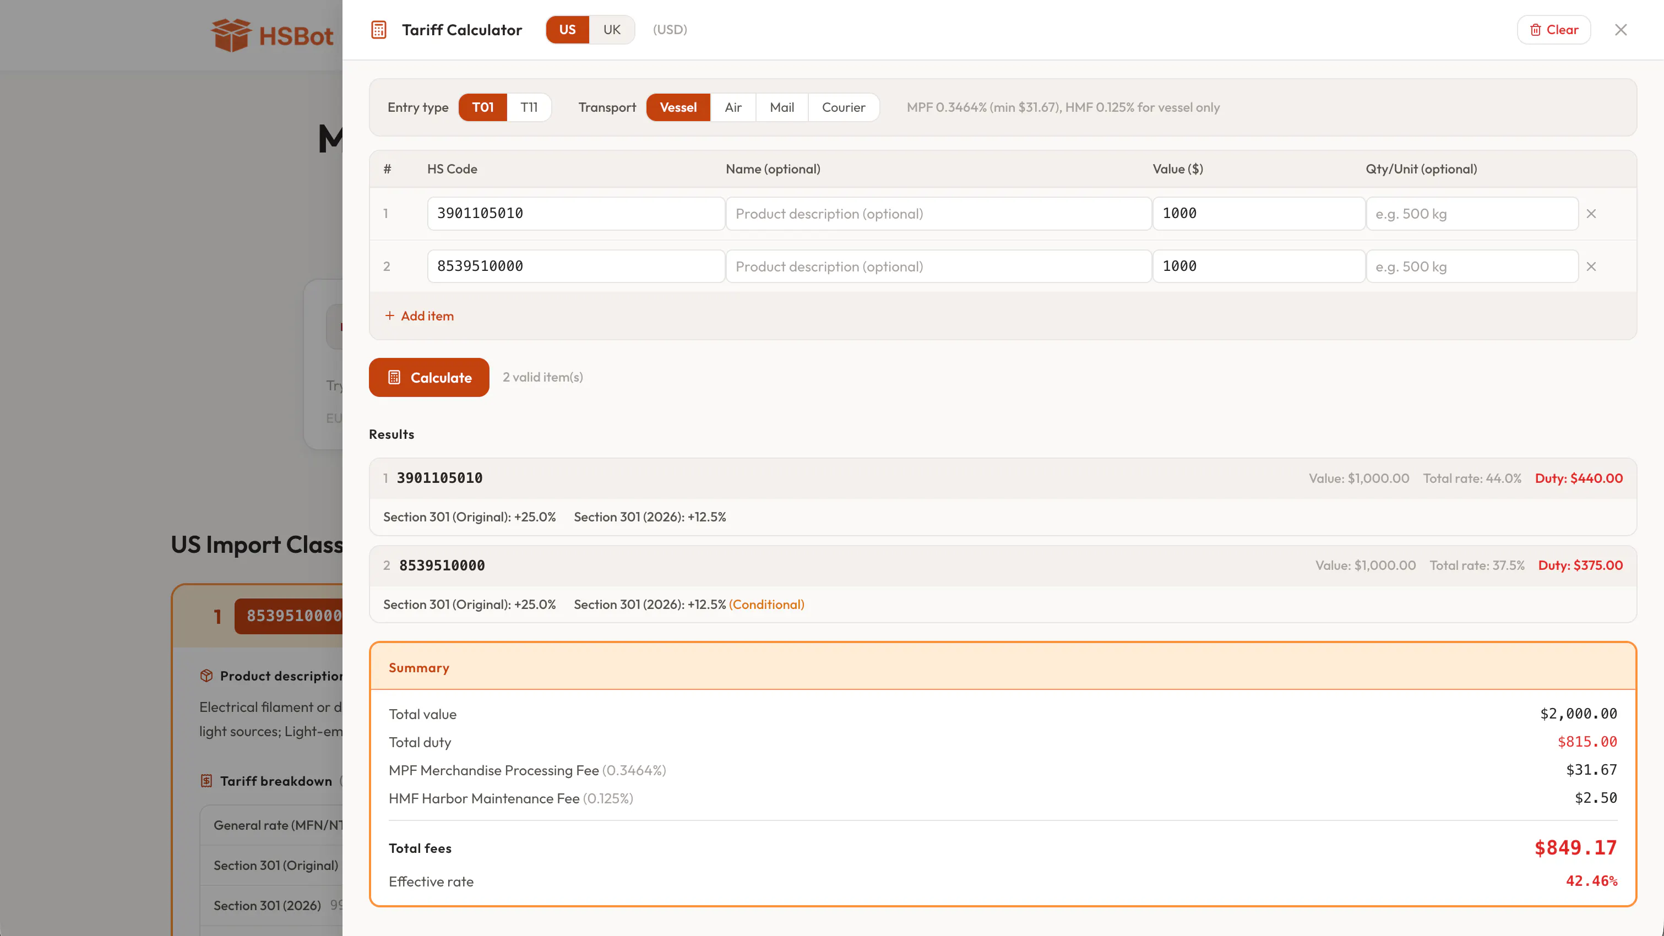The width and height of the screenshot is (1664, 936).
Task: Choose Vessel transport
Action: pos(678,107)
